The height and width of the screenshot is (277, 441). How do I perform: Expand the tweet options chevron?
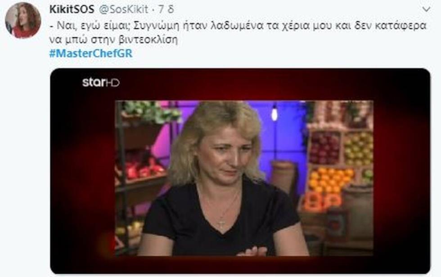[x=427, y=9]
